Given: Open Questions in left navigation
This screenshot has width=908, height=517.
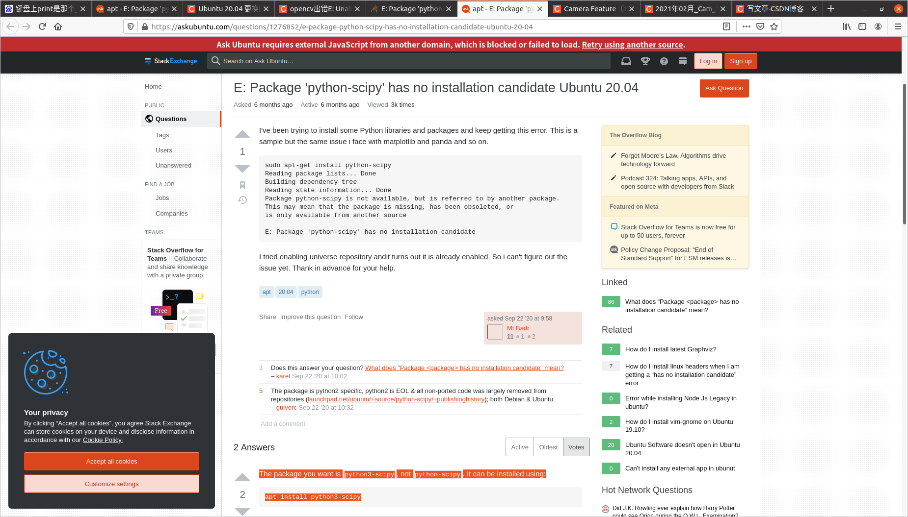Looking at the screenshot, I should coord(181,119).
